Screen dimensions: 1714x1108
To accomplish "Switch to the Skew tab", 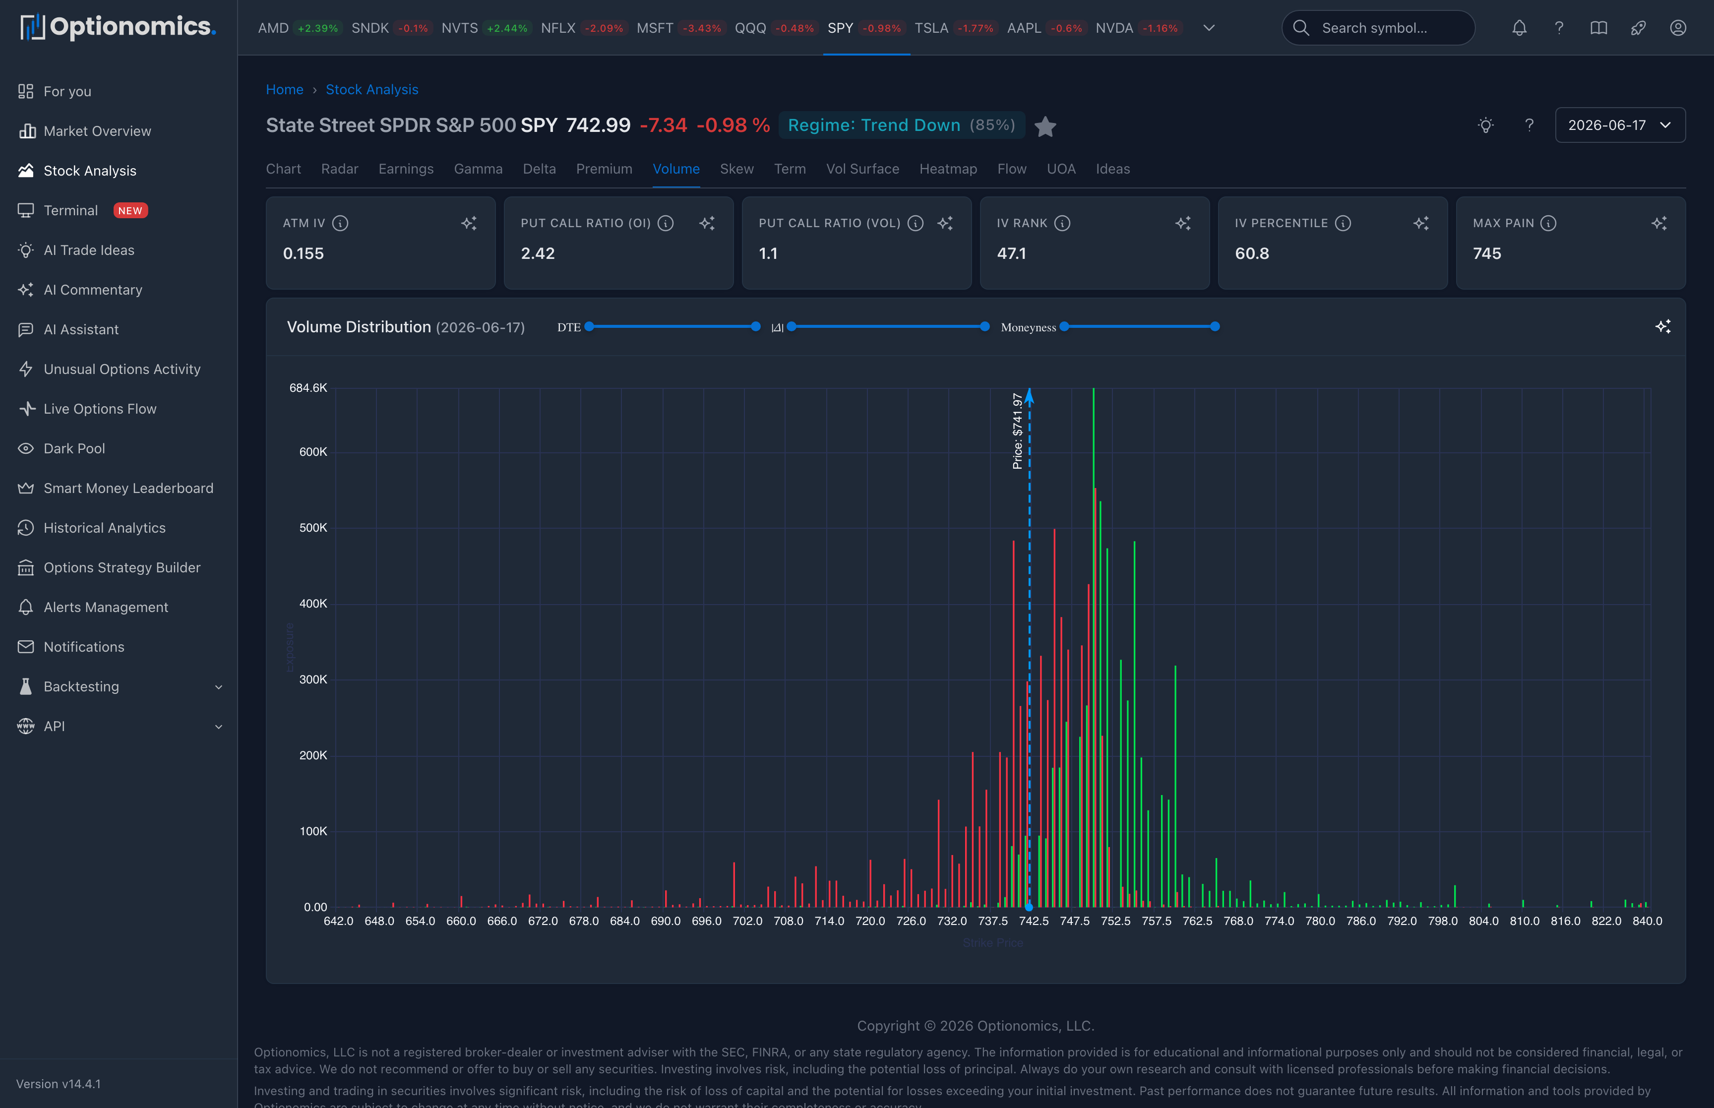I will pyautogui.click(x=736, y=169).
